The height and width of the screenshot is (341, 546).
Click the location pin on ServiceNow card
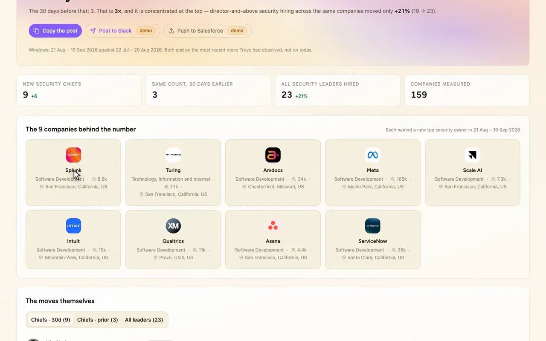(x=344, y=257)
